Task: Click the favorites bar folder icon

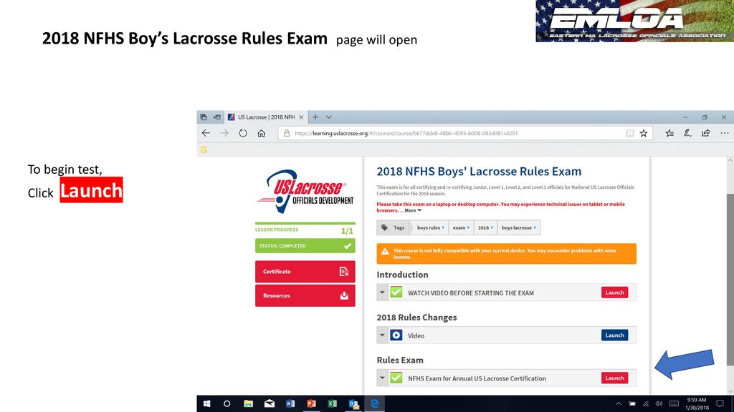Action: click(x=204, y=149)
